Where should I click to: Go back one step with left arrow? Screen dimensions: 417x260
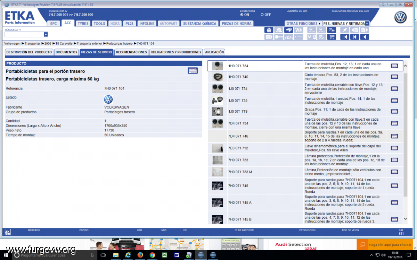365,37
